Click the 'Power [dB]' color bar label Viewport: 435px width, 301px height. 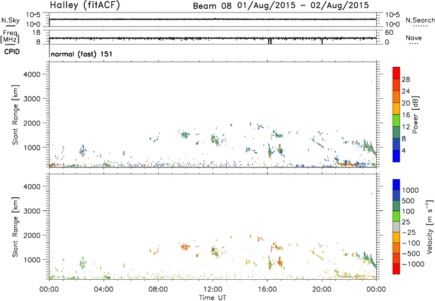point(415,115)
